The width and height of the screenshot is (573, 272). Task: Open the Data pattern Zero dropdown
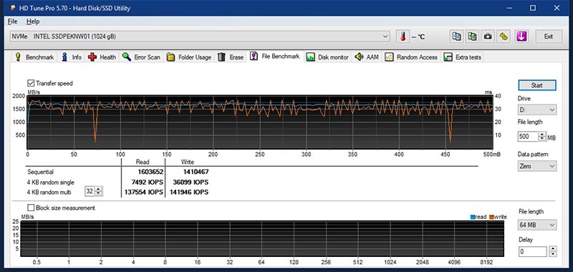pyautogui.click(x=536, y=166)
